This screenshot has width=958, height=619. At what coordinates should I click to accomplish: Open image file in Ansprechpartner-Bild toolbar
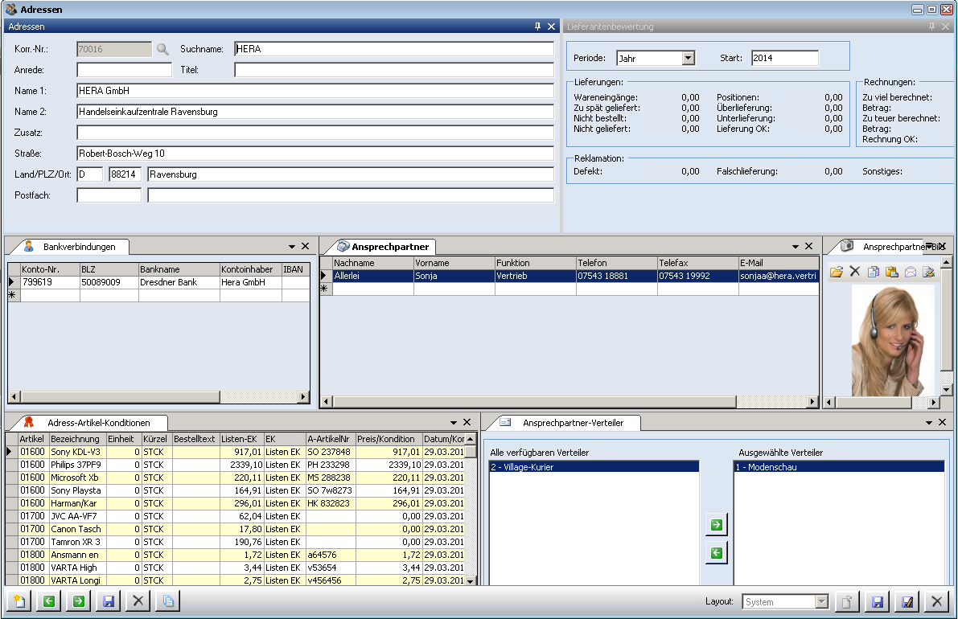(x=837, y=273)
